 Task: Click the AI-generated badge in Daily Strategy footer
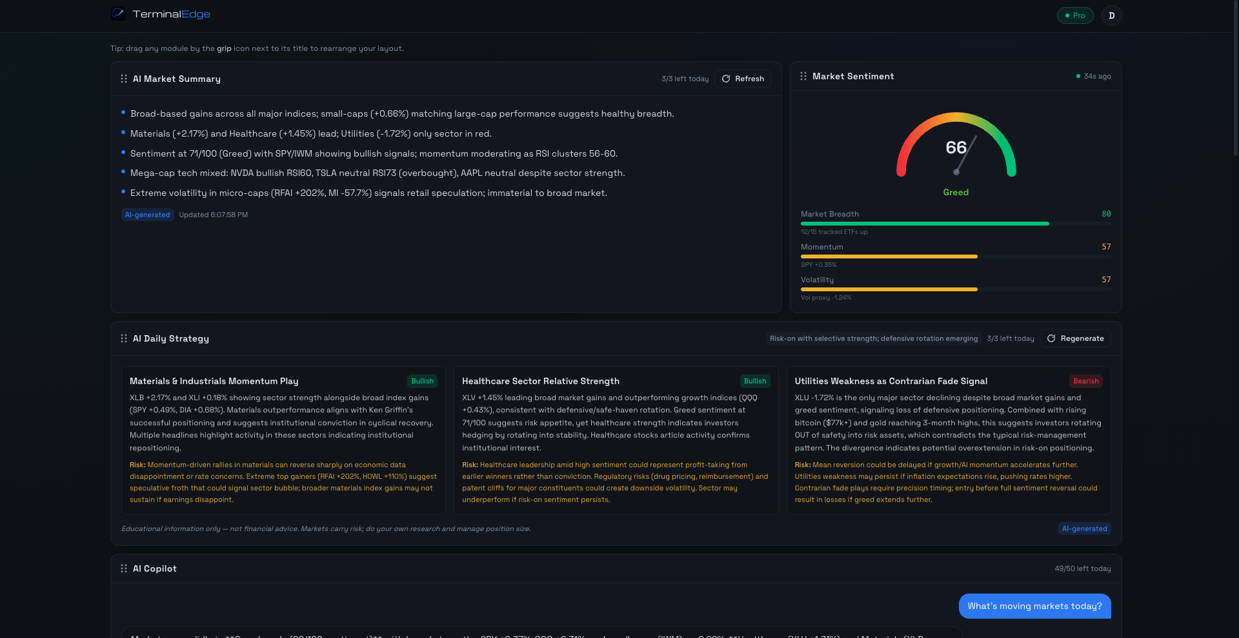point(1085,528)
